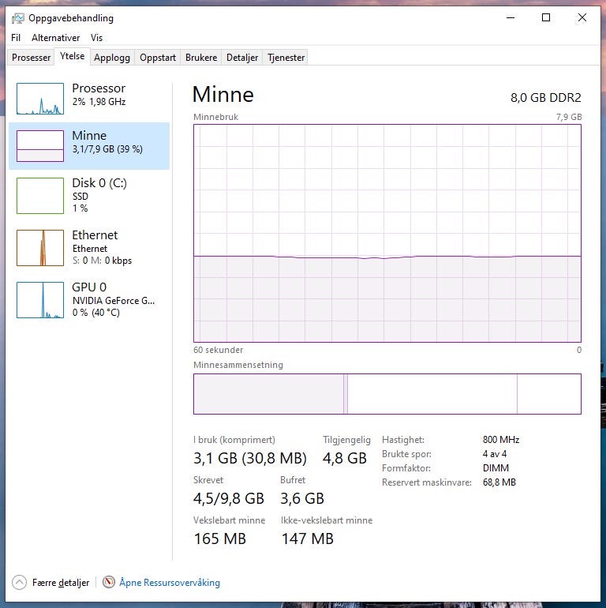The width and height of the screenshot is (606, 608).
Task: Click the Task Manager title bar icon
Action: [x=18, y=18]
